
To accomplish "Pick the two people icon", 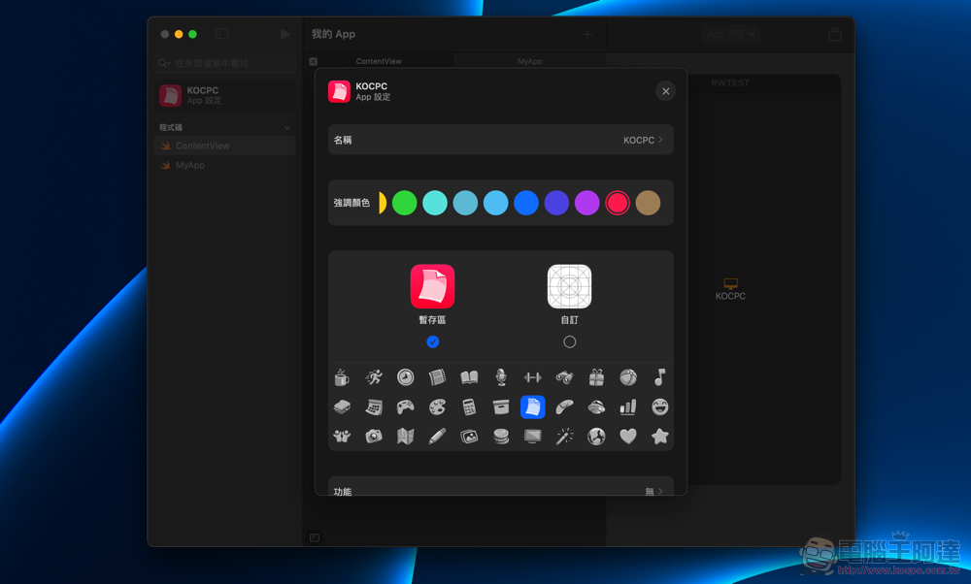I will coord(342,437).
